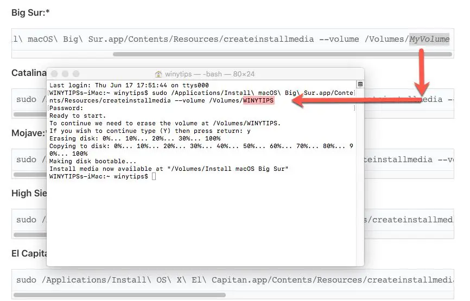Click the Big Sur code block scrollbar
Screen dimensions: 470x301
click(x=282, y=54)
